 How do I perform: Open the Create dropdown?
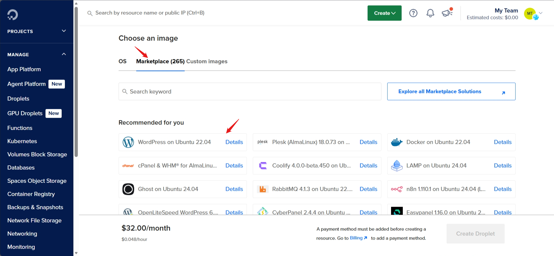click(x=385, y=13)
